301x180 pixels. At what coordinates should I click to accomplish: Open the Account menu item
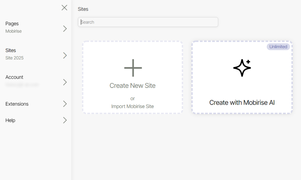(x=14, y=77)
